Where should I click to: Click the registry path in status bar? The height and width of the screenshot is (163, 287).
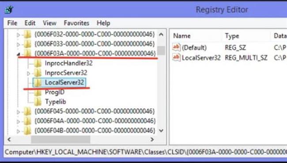(146, 152)
